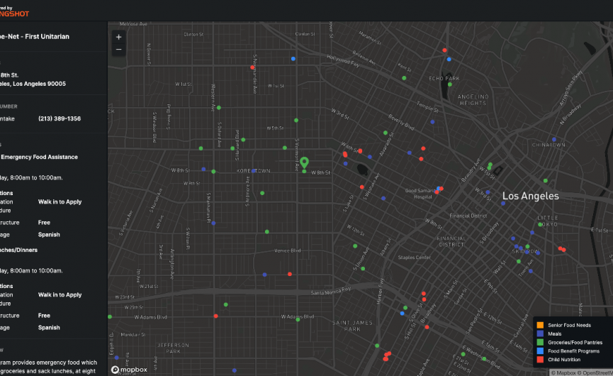The height and width of the screenshot is (376, 613).
Task: Click the Senior Food Needs legend label
Action: (569, 325)
